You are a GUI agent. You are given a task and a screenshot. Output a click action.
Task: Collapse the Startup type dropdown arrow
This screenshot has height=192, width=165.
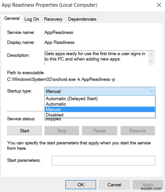151,91
